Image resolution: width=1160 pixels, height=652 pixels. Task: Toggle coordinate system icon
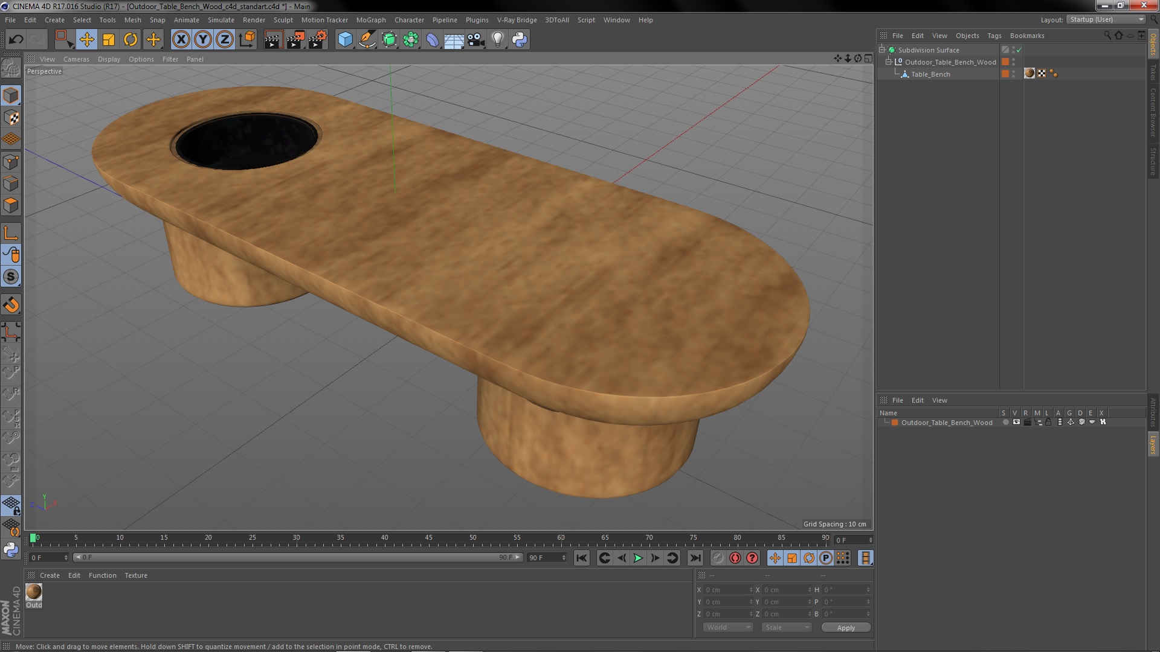(x=246, y=40)
